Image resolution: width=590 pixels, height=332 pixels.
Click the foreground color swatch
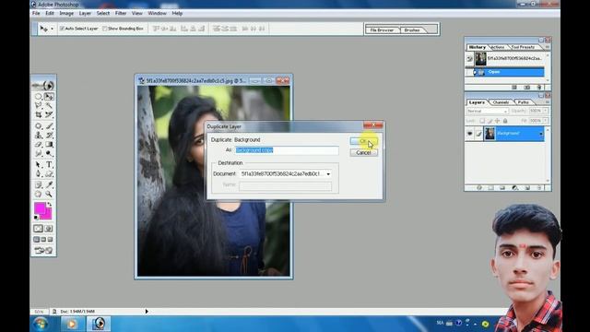[39, 207]
